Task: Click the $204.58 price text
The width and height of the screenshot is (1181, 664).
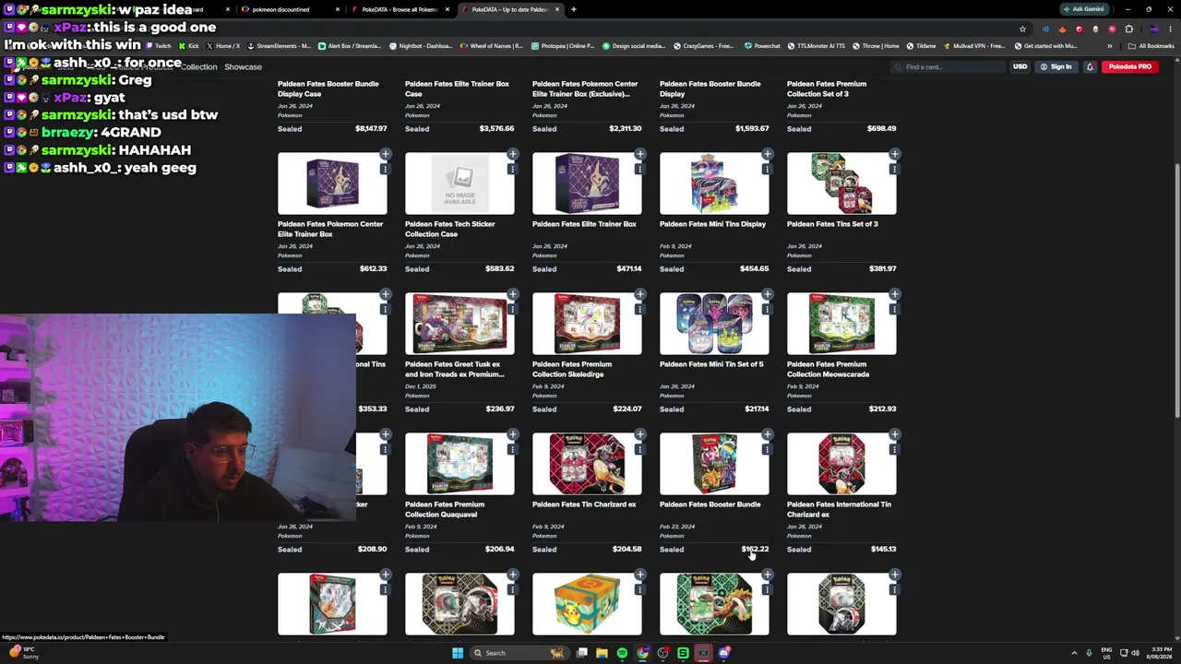Action: tap(626, 549)
